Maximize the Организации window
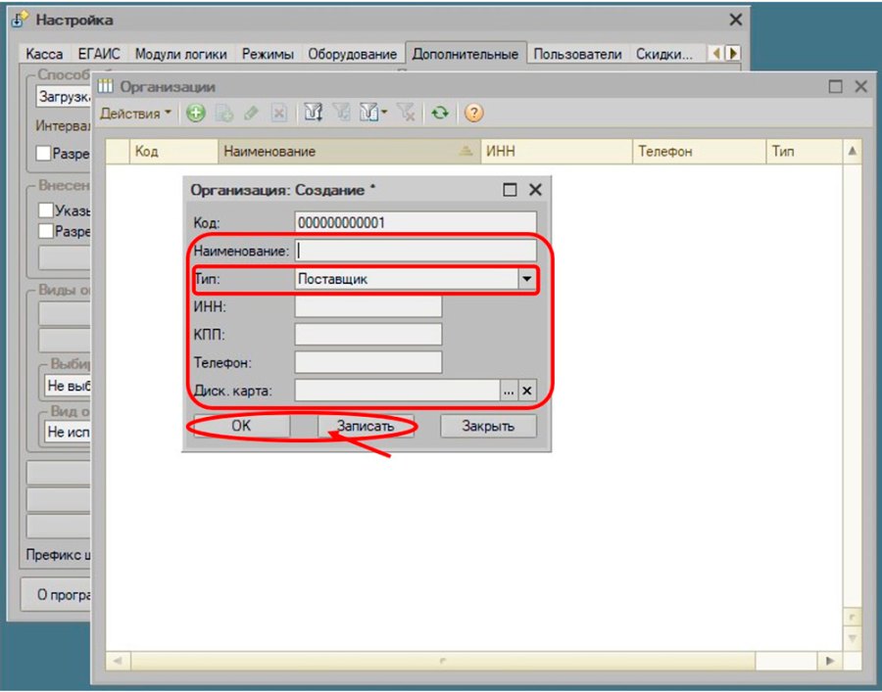The width and height of the screenshot is (882, 692). click(x=835, y=86)
